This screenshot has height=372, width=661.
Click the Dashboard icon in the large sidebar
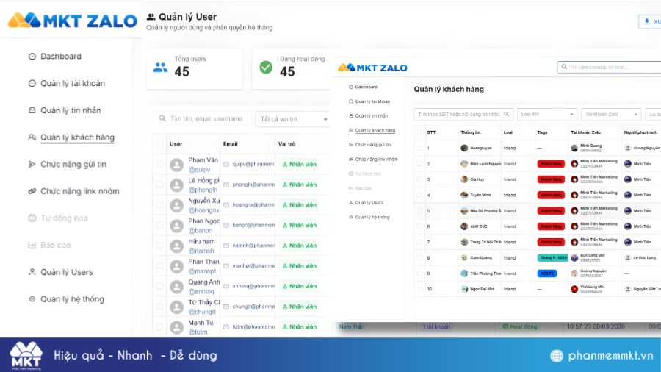pyautogui.click(x=32, y=57)
